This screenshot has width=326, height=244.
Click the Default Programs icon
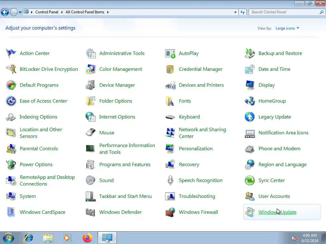(11, 85)
